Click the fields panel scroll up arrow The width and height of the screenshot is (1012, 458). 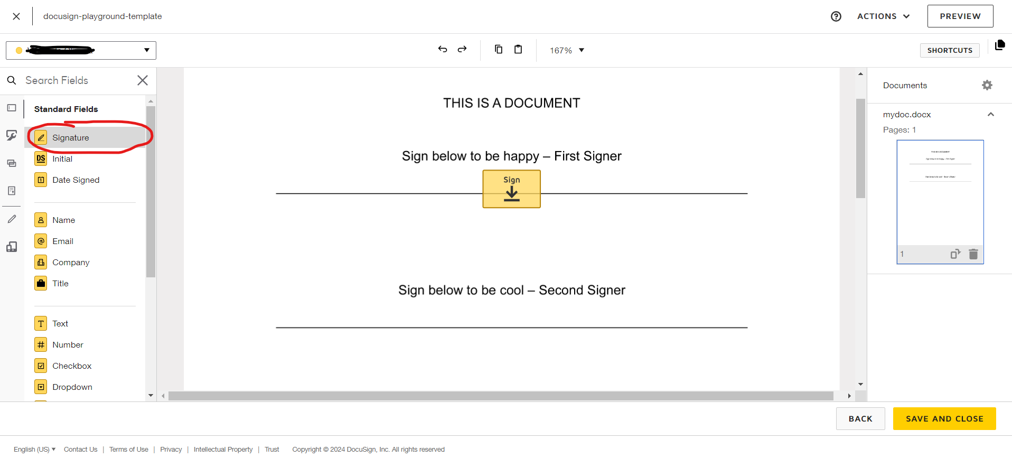[x=151, y=101]
